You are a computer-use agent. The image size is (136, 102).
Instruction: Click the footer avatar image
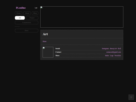coord(48,52)
